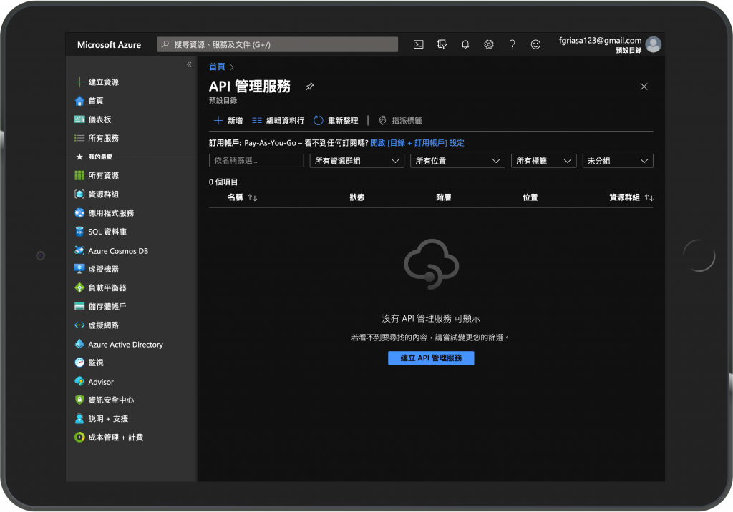Click the 位置 column header
The height and width of the screenshot is (512, 733).
530,197
